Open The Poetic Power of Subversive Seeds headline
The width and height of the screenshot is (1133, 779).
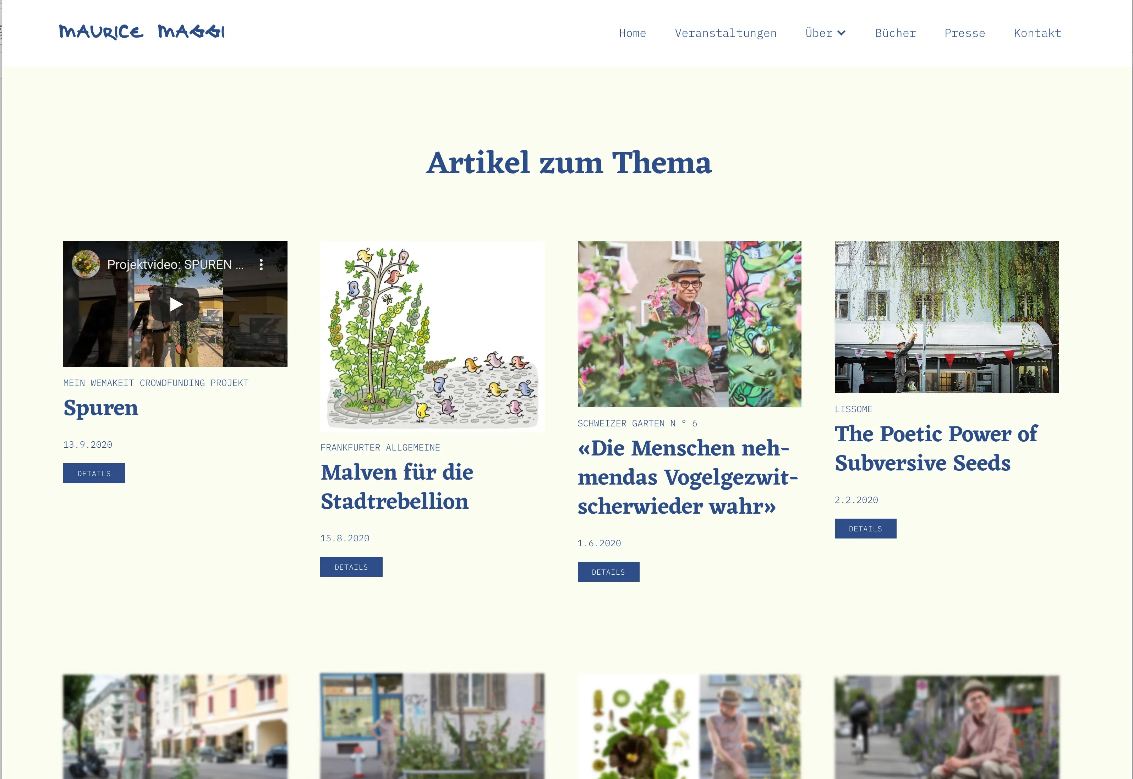pos(936,448)
